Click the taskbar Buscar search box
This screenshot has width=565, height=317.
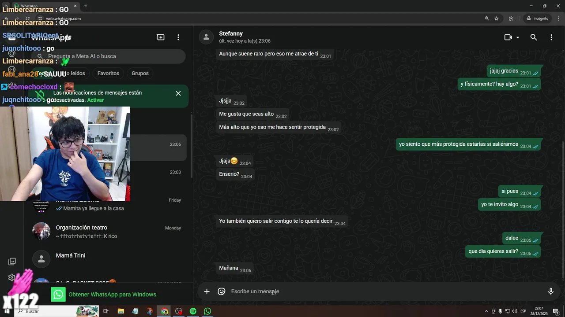[x=57, y=311]
